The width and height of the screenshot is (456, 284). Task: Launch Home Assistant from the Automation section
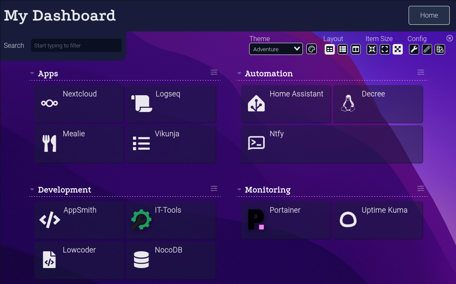pos(286,104)
